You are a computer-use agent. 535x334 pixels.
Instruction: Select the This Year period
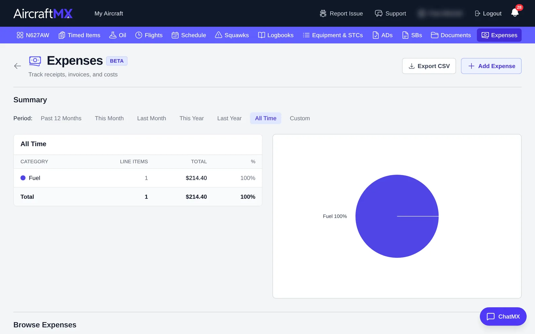pos(192,118)
